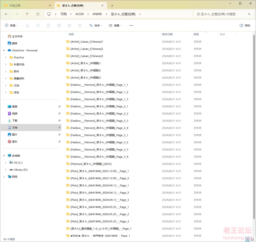The image size is (256, 242).
Task: Expand the Library (D:) drive node
Action: point(6,170)
